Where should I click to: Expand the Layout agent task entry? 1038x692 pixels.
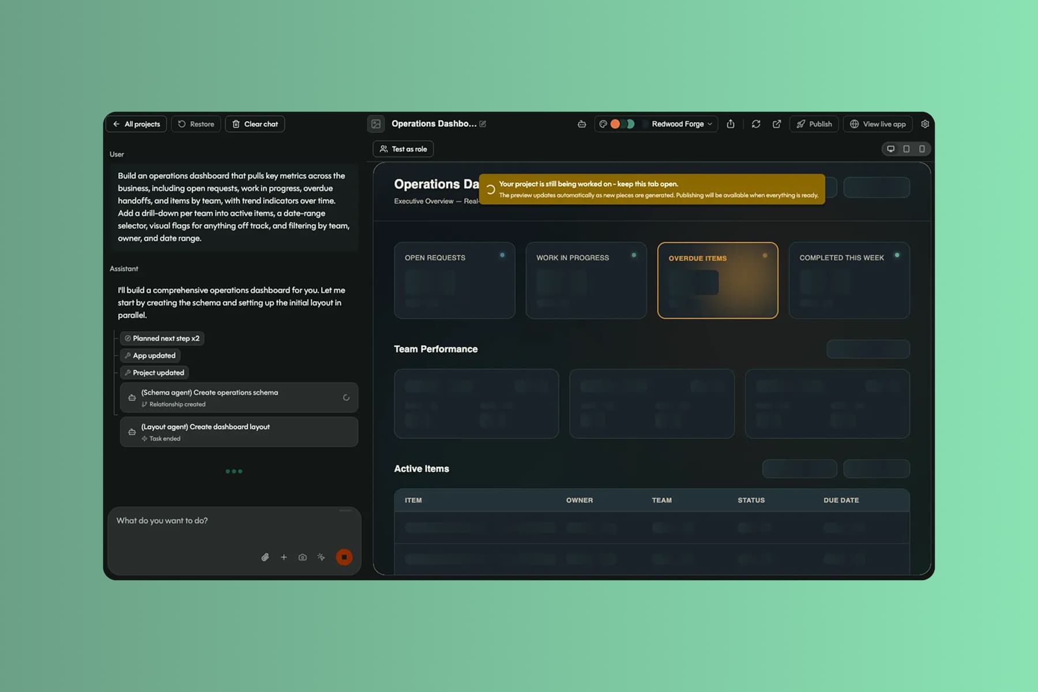pos(239,432)
